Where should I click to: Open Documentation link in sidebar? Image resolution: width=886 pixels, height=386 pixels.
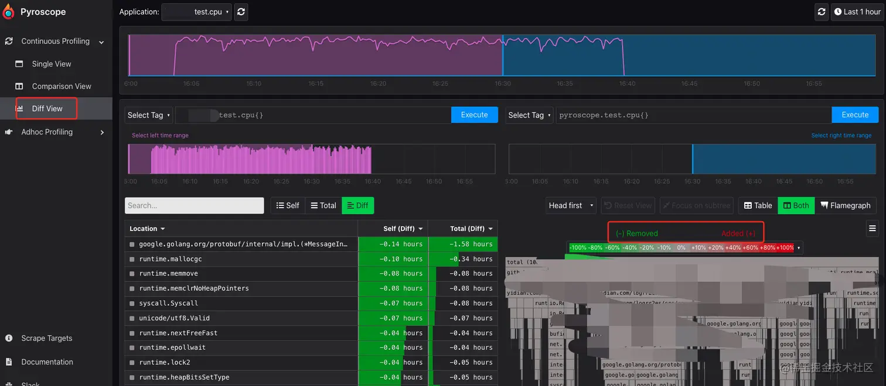[47, 362]
